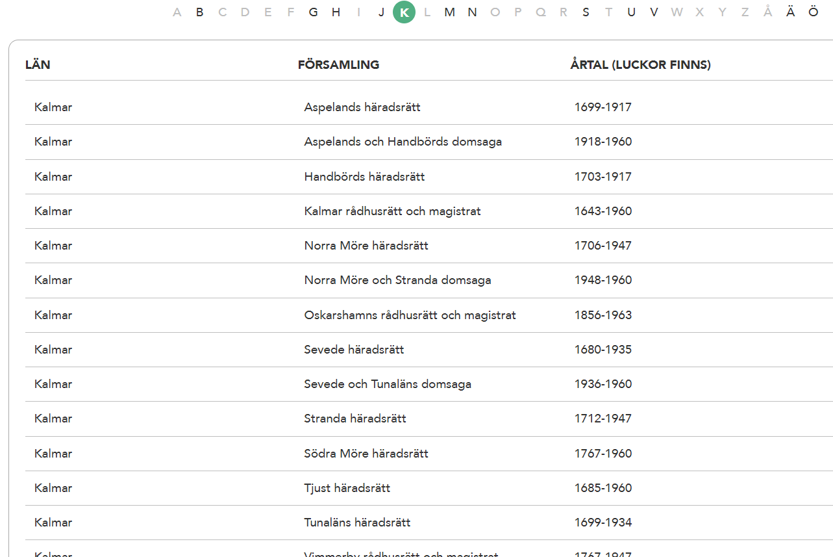The image size is (833, 557).
Task: Select letter Ö in the index
Action: click(x=813, y=12)
